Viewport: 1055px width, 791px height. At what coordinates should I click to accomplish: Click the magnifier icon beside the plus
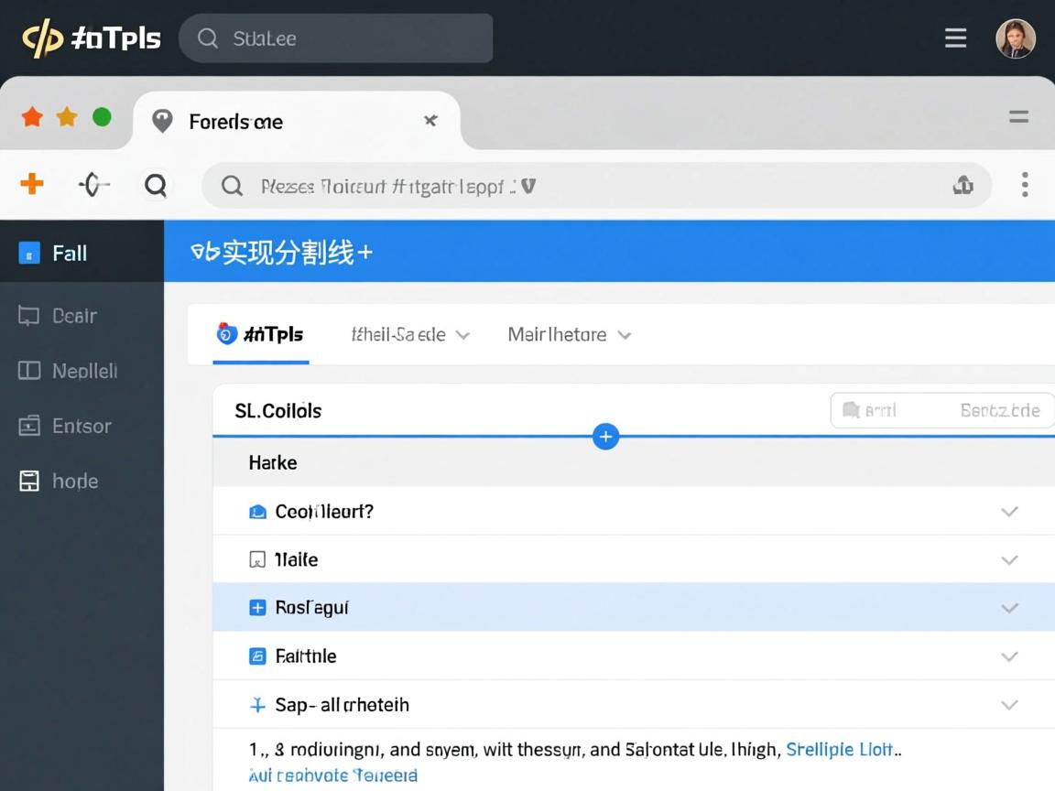(x=156, y=186)
